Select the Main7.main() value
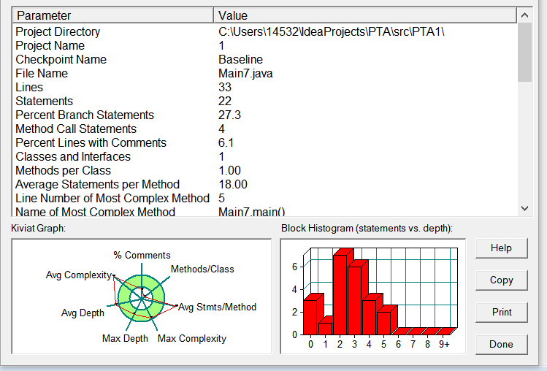The height and width of the screenshot is (371, 547). click(251, 212)
